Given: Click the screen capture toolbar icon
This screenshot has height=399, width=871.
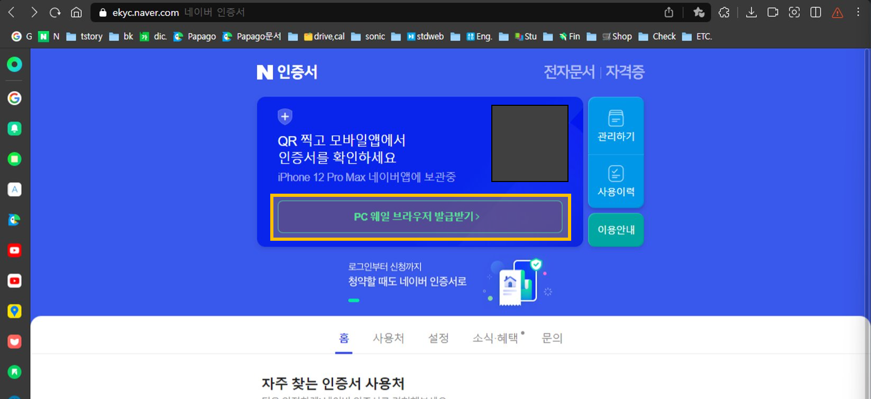Looking at the screenshot, I should point(794,12).
